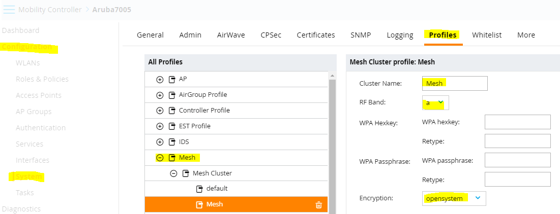Click the Controller Profile document icon

(x=172, y=111)
